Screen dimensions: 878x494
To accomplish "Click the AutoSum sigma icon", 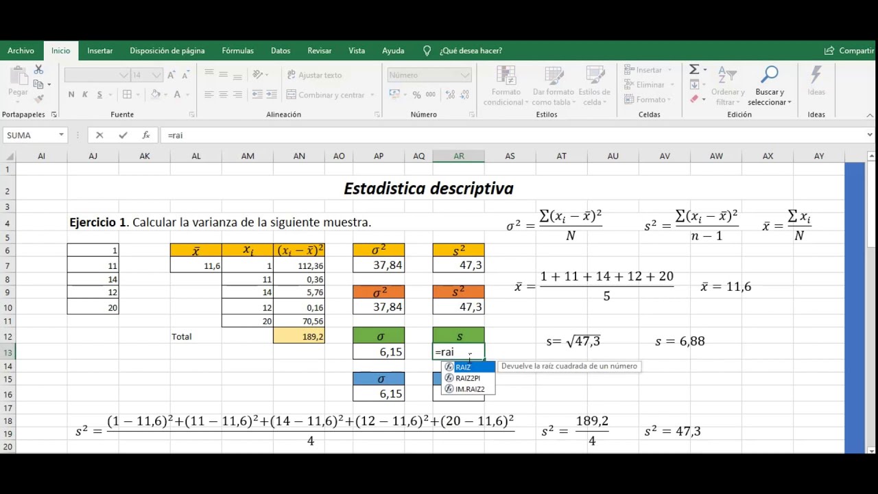I will click(694, 70).
